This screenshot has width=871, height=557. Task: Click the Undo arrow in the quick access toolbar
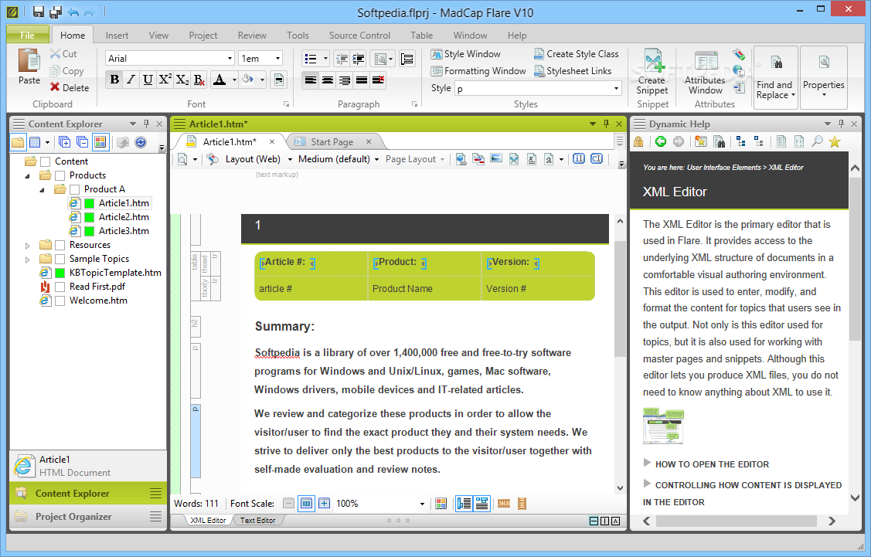73,12
